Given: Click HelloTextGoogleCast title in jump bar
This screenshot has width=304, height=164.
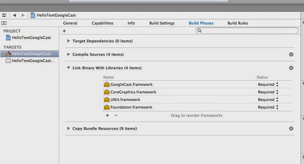Looking at the screenshot, I should [56, 15].
